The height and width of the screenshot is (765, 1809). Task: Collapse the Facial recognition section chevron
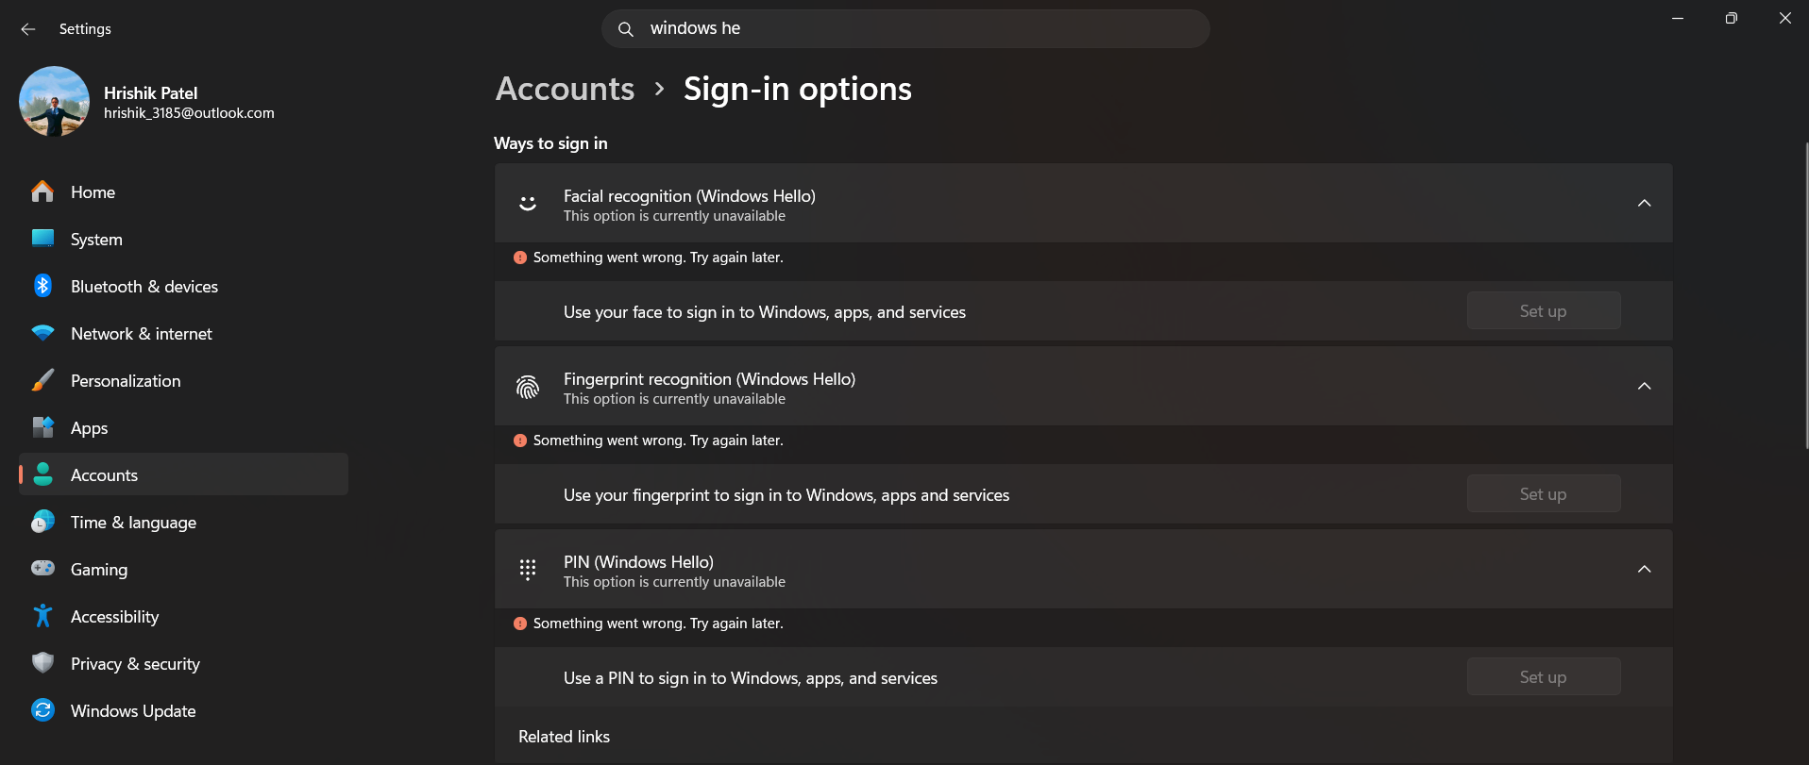[1644, 203]
